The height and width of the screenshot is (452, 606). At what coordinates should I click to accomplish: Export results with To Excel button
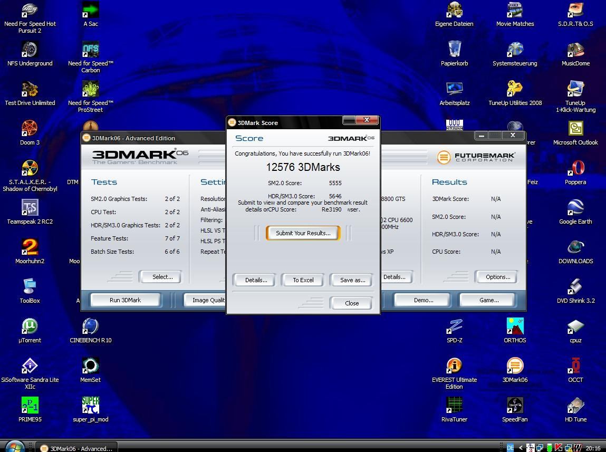click(x=303, y=280)
